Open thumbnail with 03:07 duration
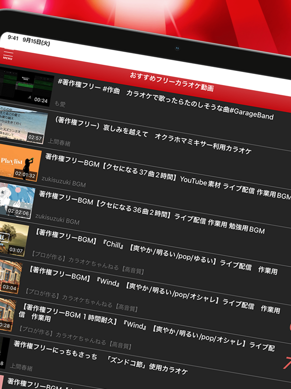The width and height of the screenshot is (291, 389). point(14,238)
